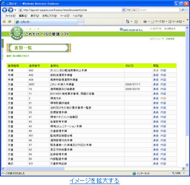Open the 編集 menu
Image resolution: width=190 pixels, height=185 pixels.
pos(23,16)
